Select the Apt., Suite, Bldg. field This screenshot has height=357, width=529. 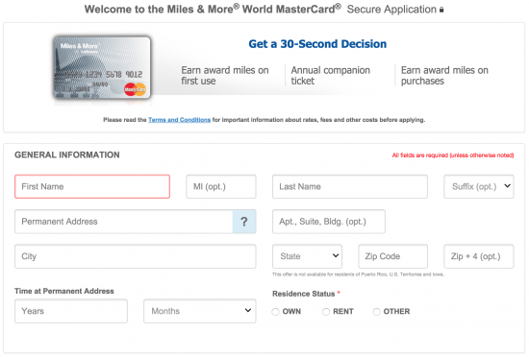coord(329,222)
